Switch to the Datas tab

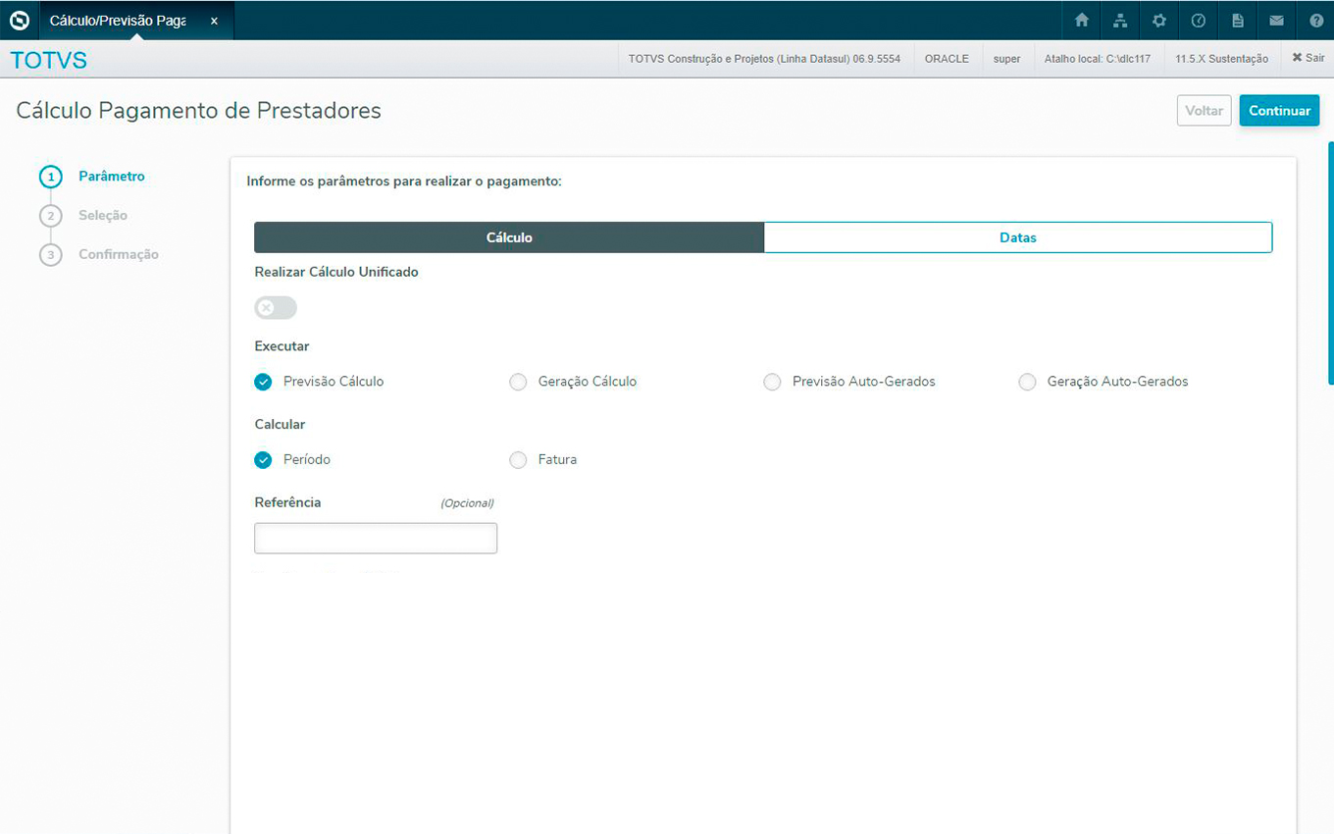(1017, 237)
